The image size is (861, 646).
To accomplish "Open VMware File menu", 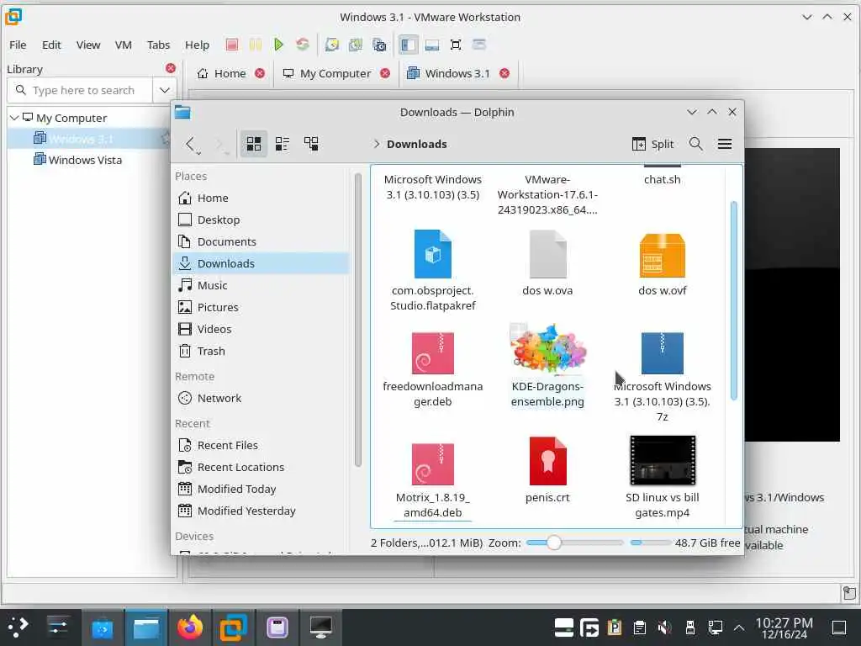I will pos(18,45).
